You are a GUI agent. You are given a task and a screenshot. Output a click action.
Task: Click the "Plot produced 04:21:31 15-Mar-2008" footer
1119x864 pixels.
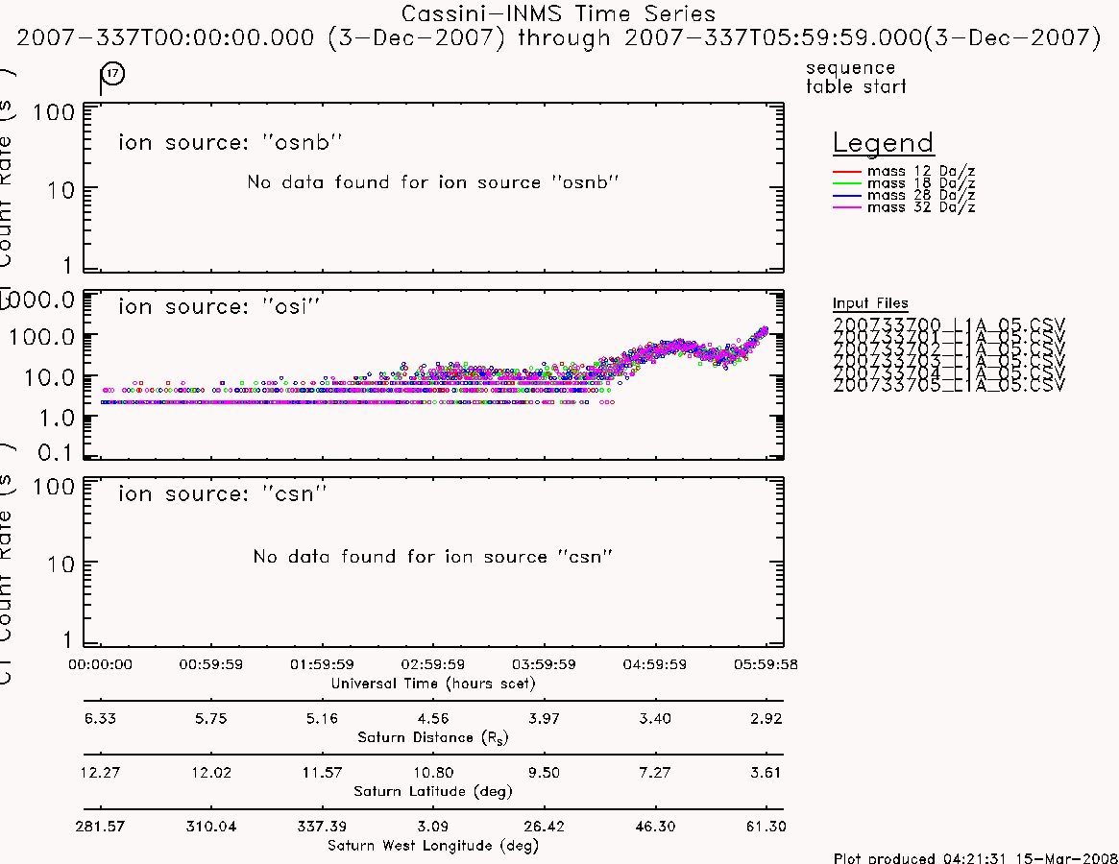[x=975, y=857]
